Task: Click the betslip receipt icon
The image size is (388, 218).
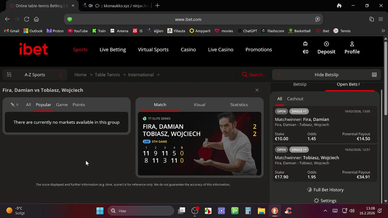Action: click(x=374, y=74)
